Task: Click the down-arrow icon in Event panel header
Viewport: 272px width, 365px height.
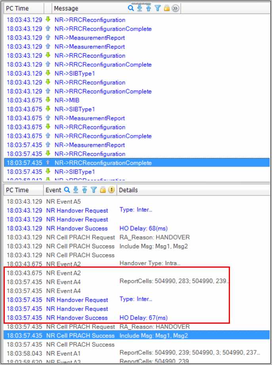Action: [x=75, y=190]
